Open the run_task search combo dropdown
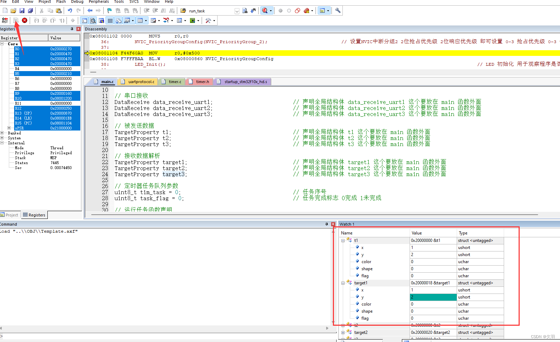Image resolution: width=560 pixels, height=342 pixels. [237, 11]
